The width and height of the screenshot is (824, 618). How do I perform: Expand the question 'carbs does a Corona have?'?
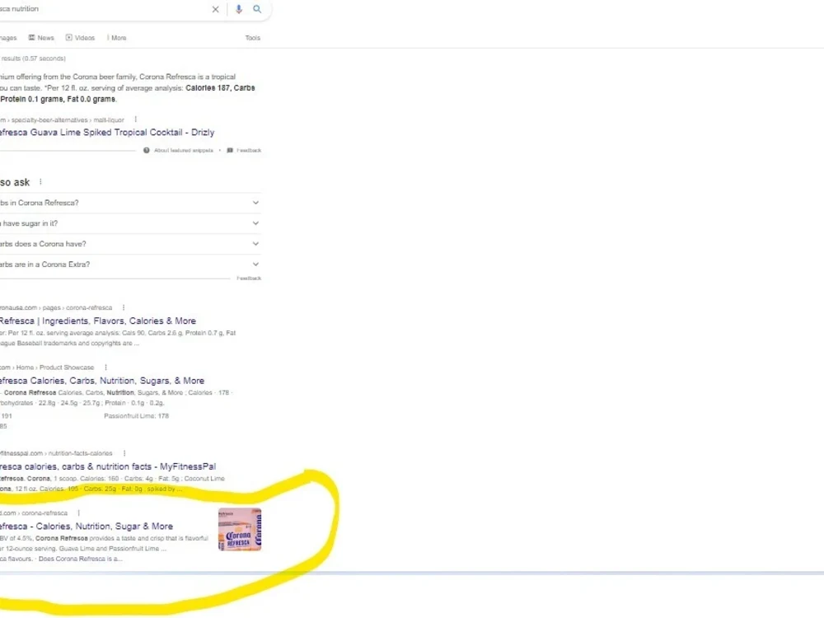(130, 244)
